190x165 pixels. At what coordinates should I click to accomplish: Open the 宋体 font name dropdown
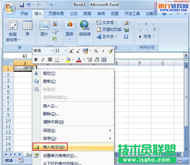pyautogui.click(x=52, y=51)
